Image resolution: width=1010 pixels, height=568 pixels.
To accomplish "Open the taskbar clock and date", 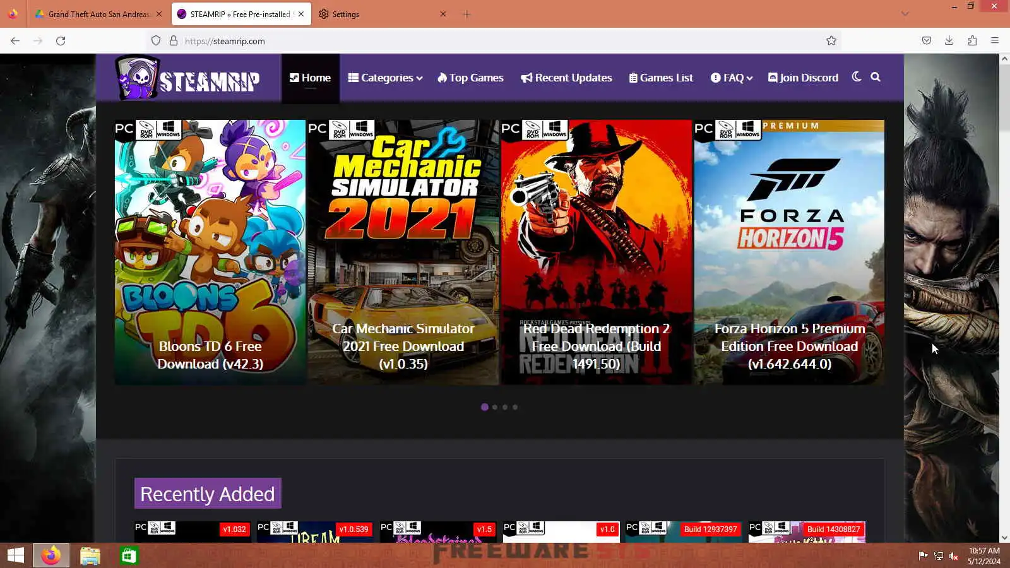I will click(984, 556).
